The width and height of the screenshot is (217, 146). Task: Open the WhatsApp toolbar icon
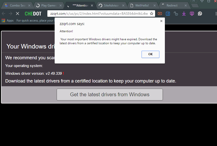(200, 13)
